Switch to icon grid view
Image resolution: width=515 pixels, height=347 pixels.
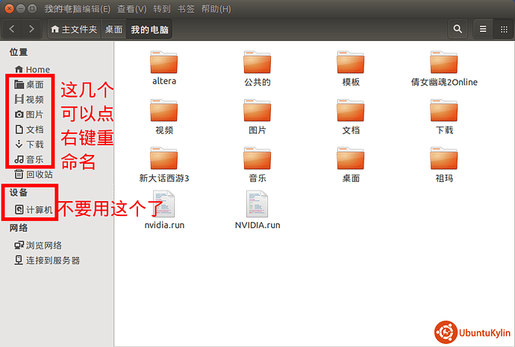point(504,29)
